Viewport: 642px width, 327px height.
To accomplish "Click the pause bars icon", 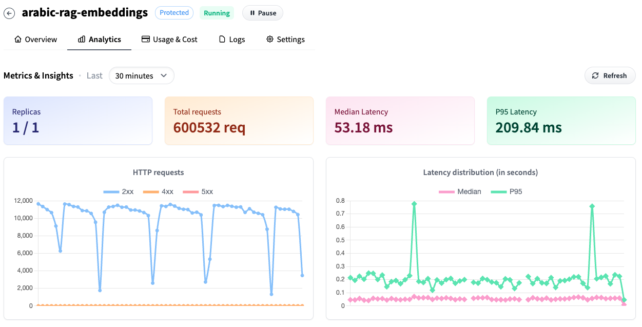I will [252, 13].
